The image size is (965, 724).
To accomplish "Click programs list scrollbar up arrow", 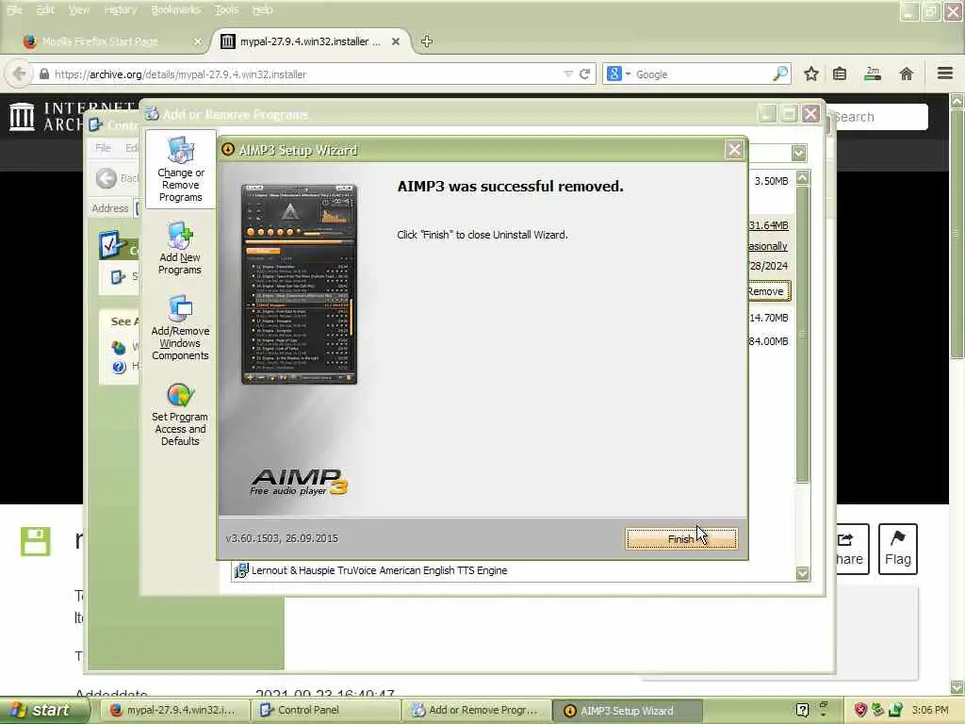I will (803, 178).
